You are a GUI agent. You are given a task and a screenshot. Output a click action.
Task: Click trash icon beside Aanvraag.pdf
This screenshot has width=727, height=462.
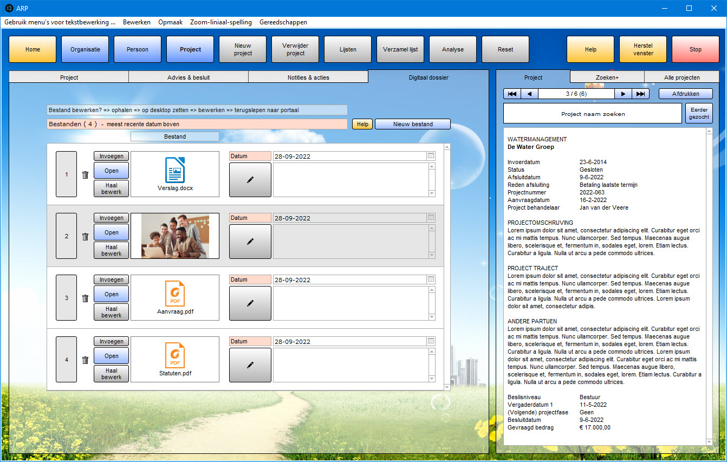[85, 298]
